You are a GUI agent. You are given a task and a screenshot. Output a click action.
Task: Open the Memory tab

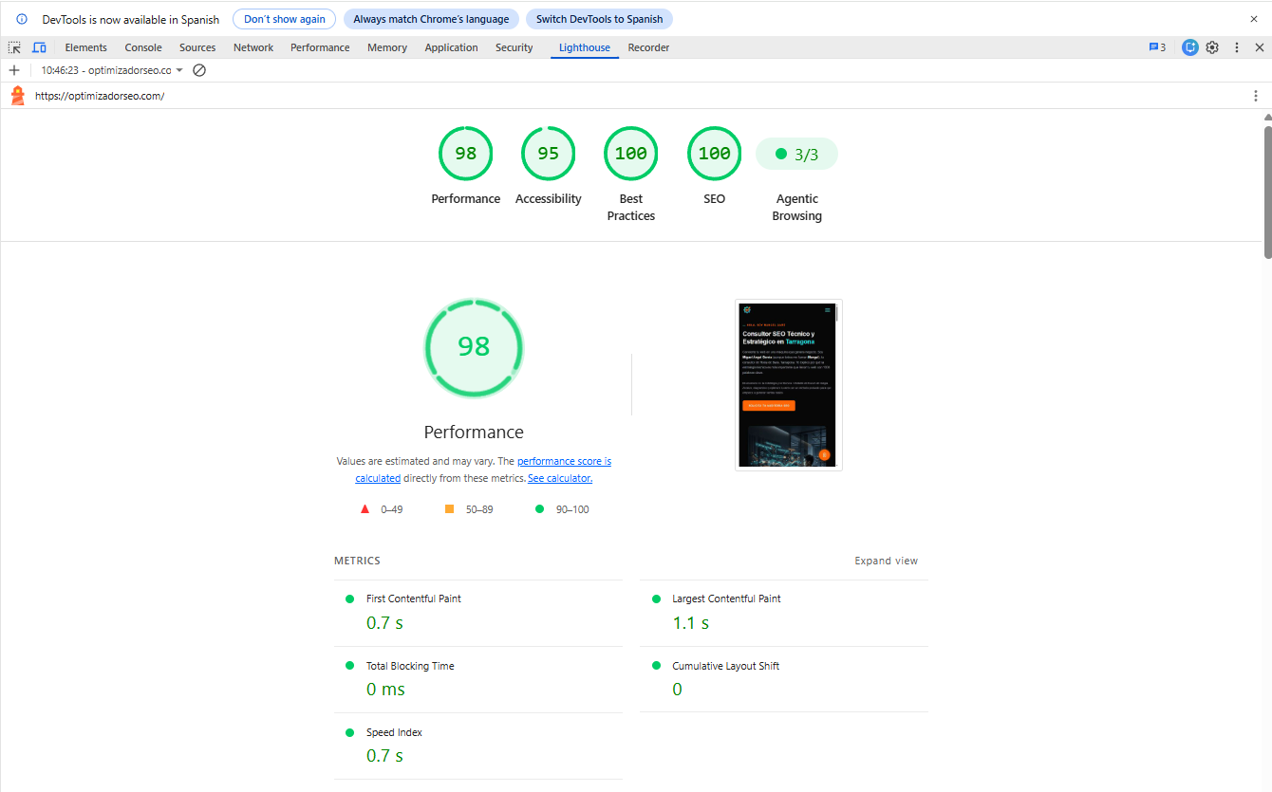(387, 47)
